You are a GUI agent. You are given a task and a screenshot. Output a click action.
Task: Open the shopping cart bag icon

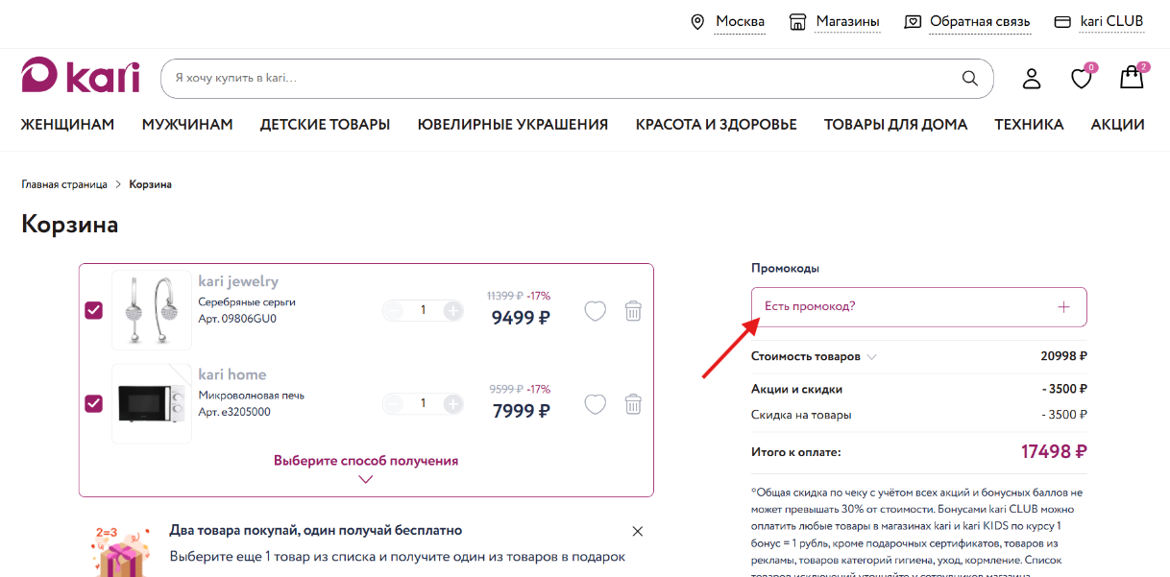coord(1132,78)
